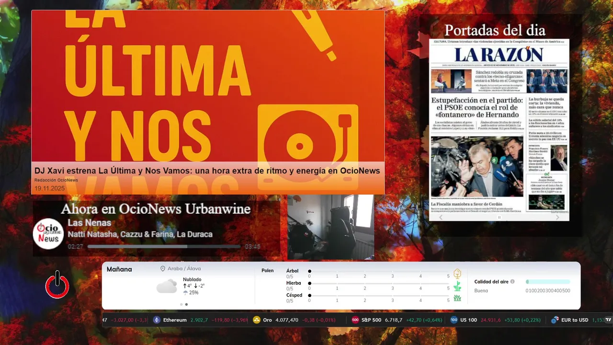613x345 pixels.
Task: Open the Ethereum ticker entry
Action: 200,320
